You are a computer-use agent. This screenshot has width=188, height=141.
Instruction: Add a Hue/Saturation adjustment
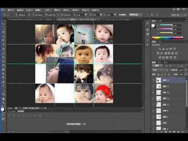coord(158,53)
